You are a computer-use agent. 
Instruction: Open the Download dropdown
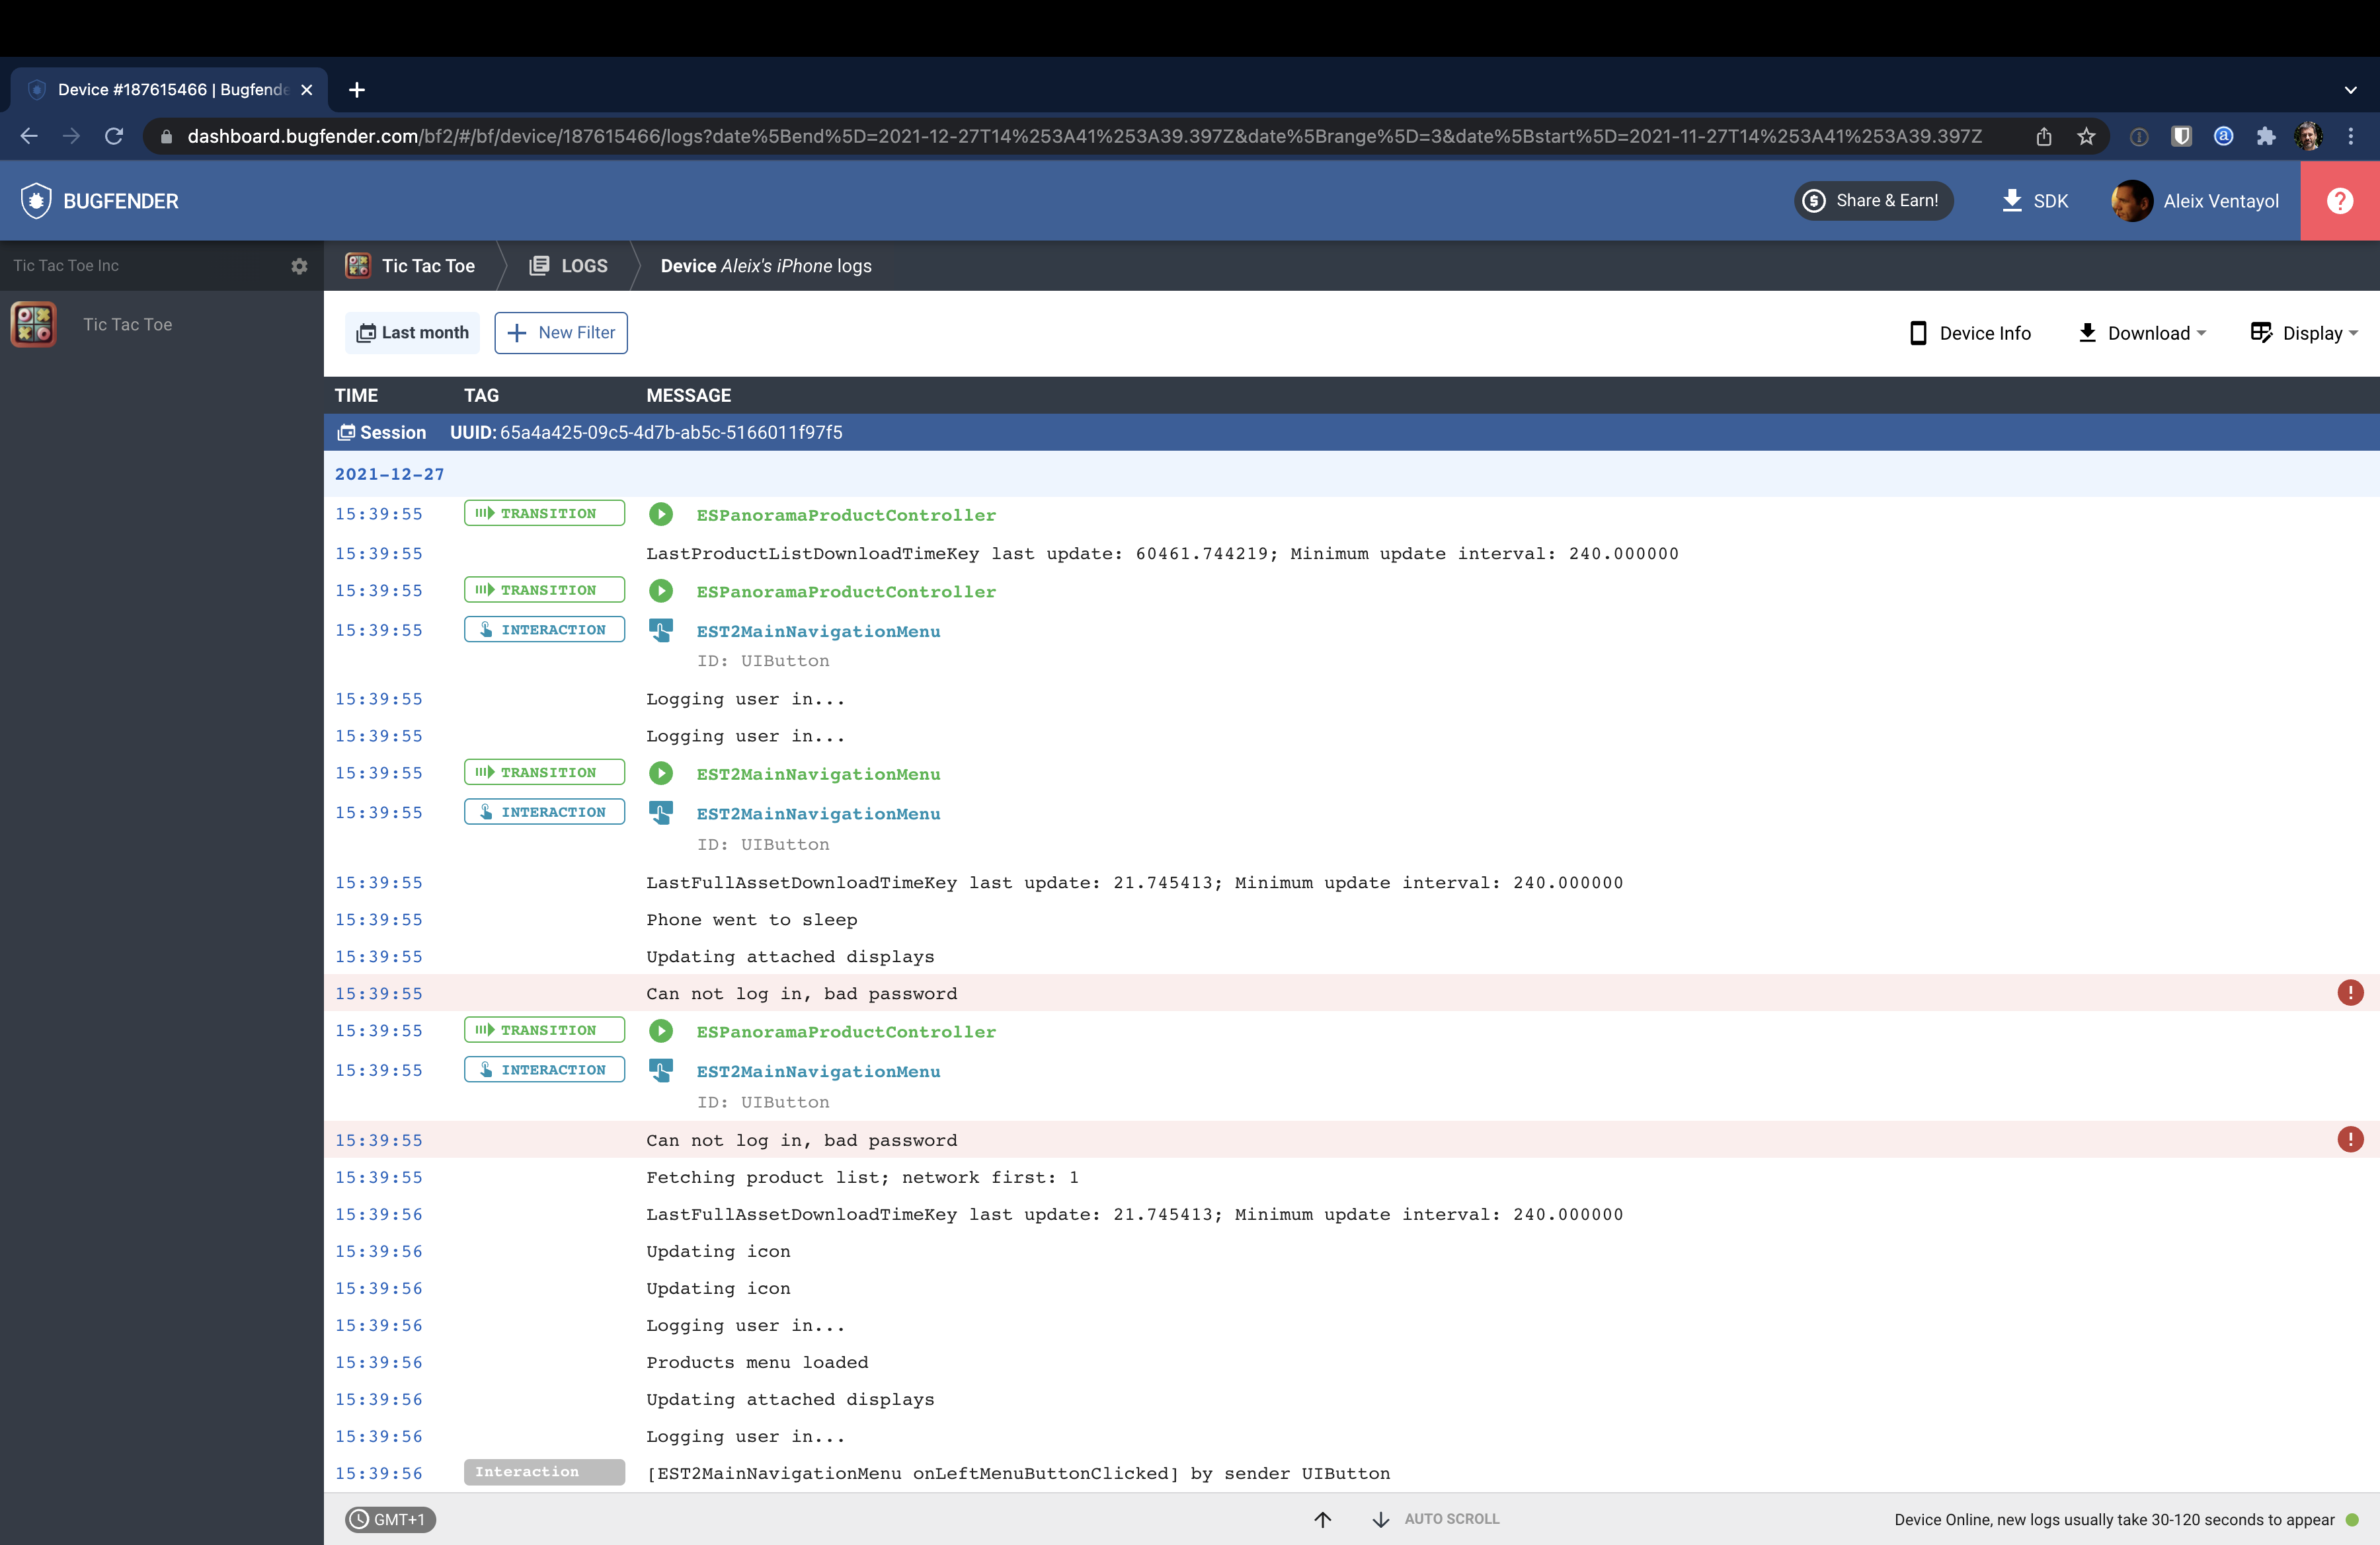[x=2142, y=333]
